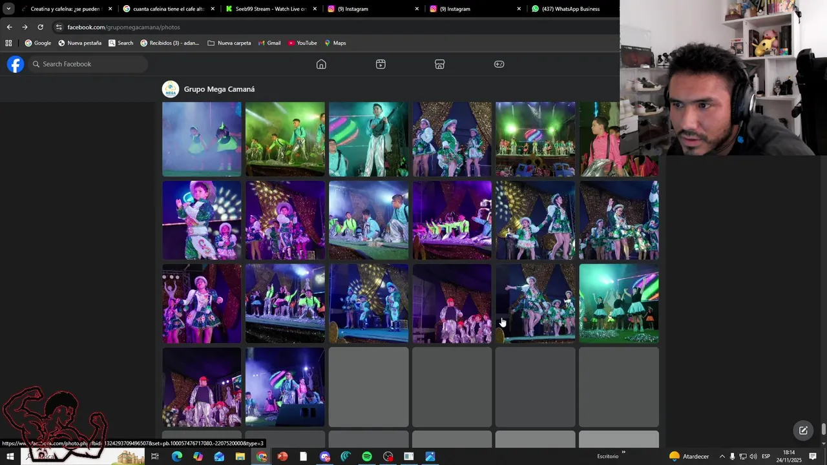Expand the Nueva carpeta bookmark folder
This screenshot has width=827, height=465.
coord(229,43)
